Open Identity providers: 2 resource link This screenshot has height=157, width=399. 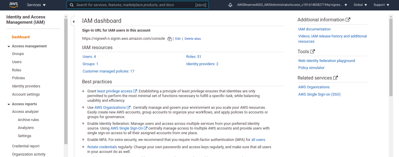click(202, 64)
